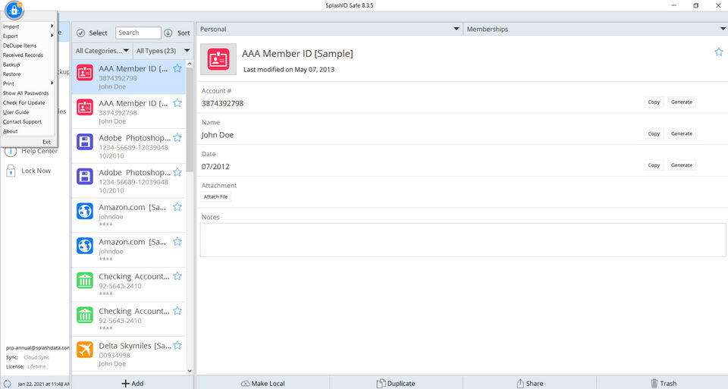Star the first AAA Member ID list item
This screenshot has width=728, height=389.
pyautogui.click(x=177, y=68)
